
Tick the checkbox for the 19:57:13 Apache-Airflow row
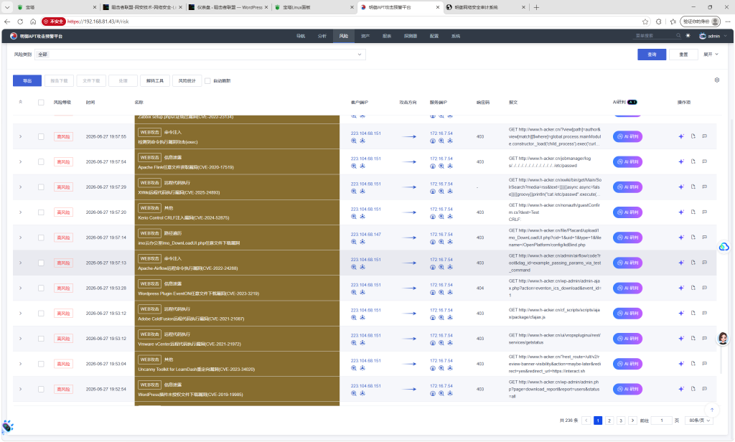tap(41, 263)
